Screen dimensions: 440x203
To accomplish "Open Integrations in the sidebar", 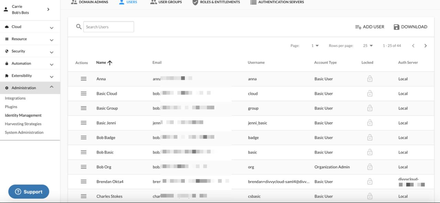I will (x=15, y=98).
